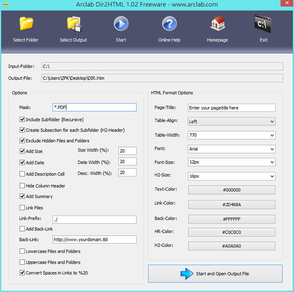Enable the Link Files checkbox
The height and width of the screenshot is (292, 294).
click(x=22, y=208)
